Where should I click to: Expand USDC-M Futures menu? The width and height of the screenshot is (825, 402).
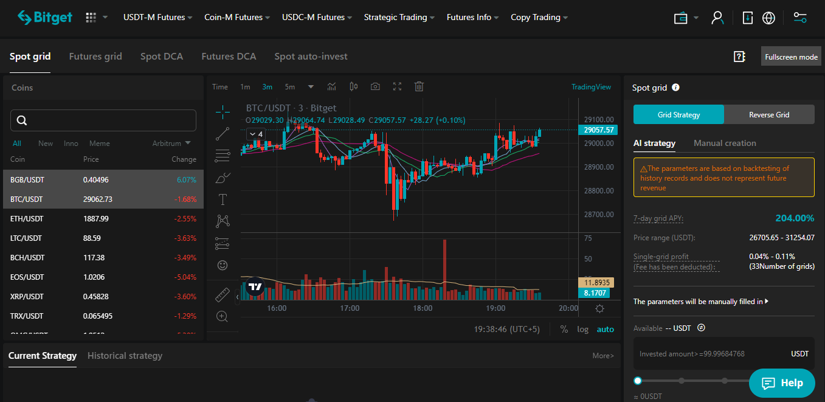pos(317,17)
